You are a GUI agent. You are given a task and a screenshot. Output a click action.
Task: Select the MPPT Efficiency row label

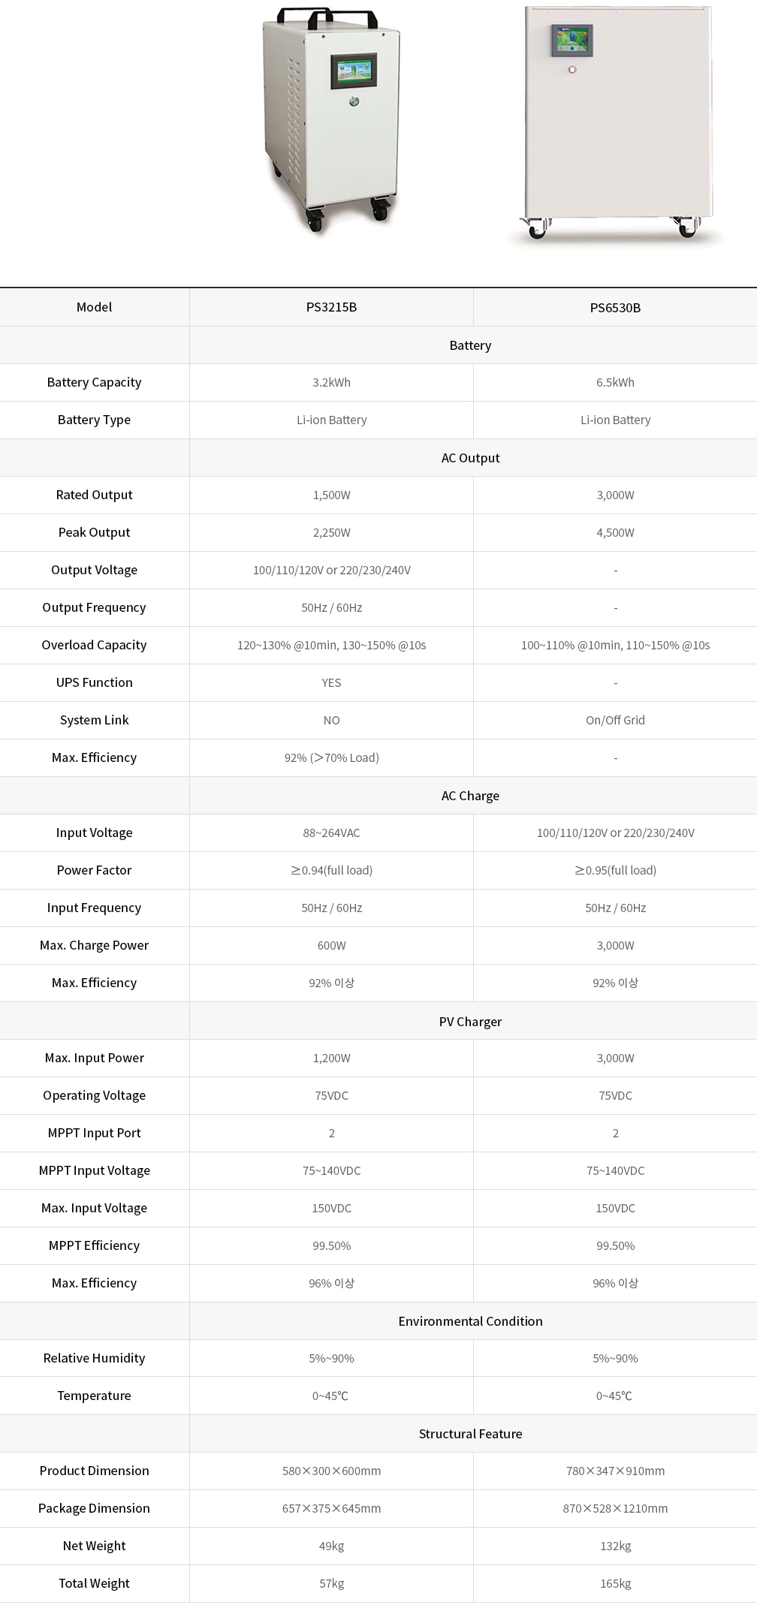94,1245
